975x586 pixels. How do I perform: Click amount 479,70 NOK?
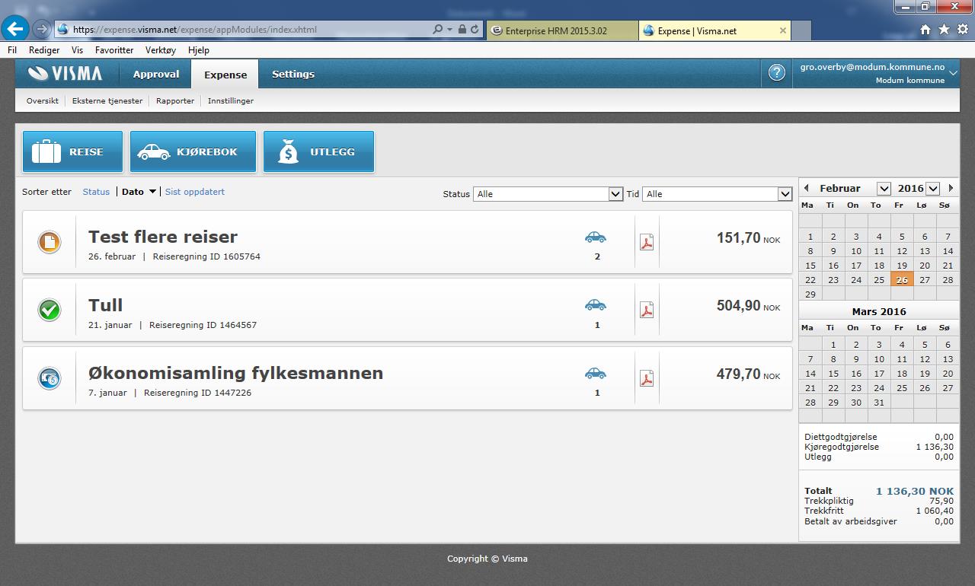coord(748,374)
